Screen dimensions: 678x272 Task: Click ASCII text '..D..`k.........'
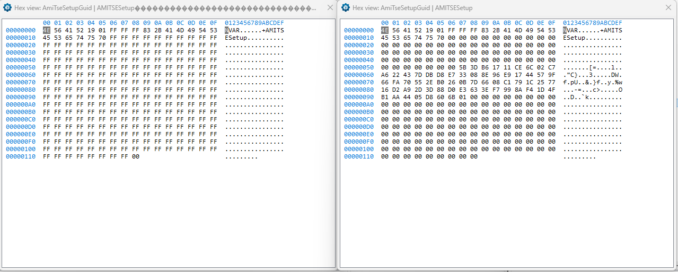(x=593, y=97)
